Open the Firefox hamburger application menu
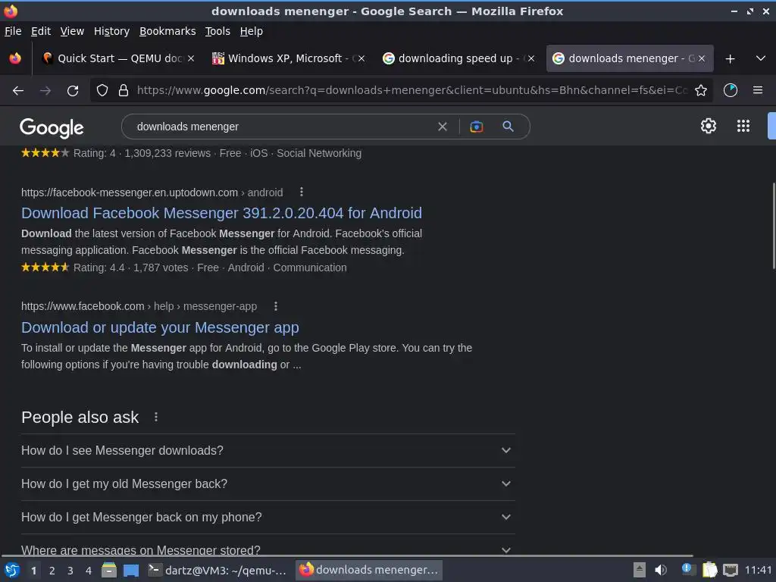This screenshot has height=582, width=776. pyautogui.click(x=758, y=90)
